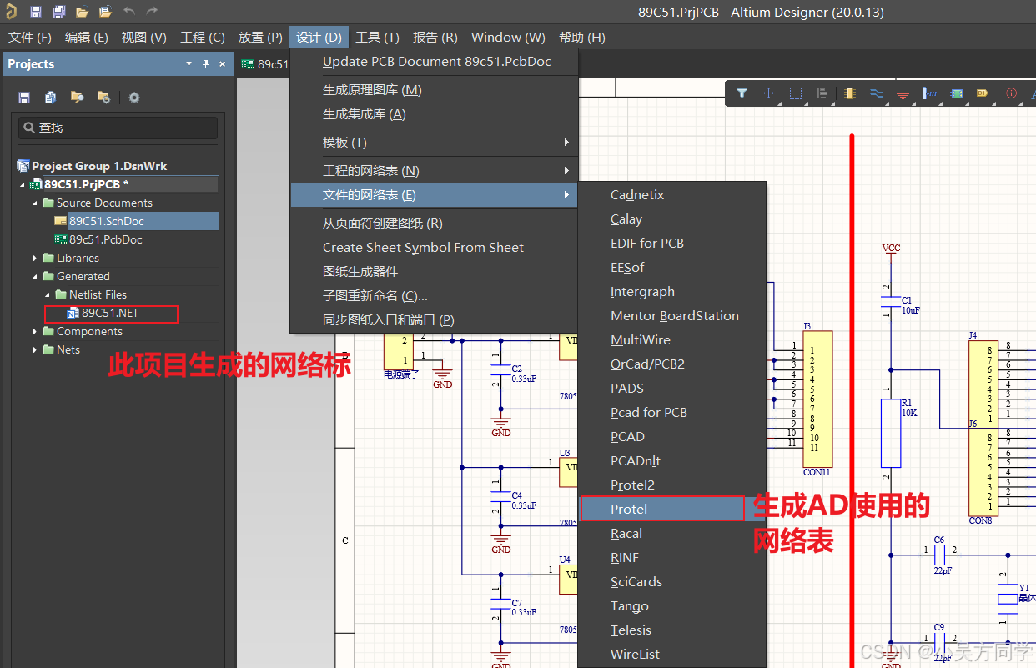Switch to the 89c51 document tab
The height and width of the screenshot is (668, 1036).
[264, 64]
